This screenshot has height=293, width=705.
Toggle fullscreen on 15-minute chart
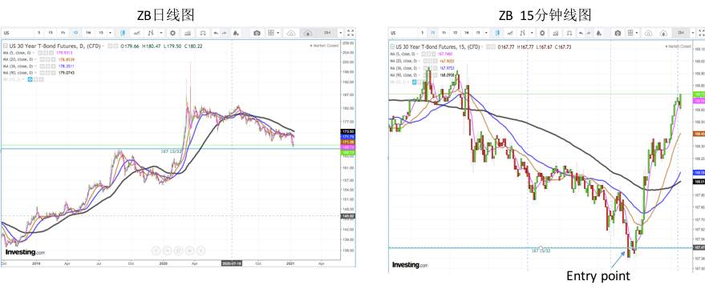pos(702,33)
